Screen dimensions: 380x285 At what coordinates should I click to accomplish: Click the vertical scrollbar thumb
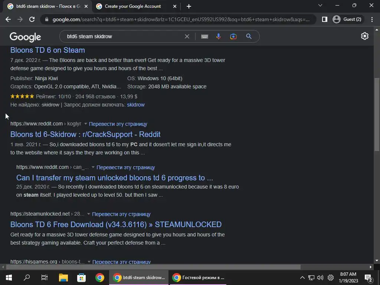coord(377,114)
